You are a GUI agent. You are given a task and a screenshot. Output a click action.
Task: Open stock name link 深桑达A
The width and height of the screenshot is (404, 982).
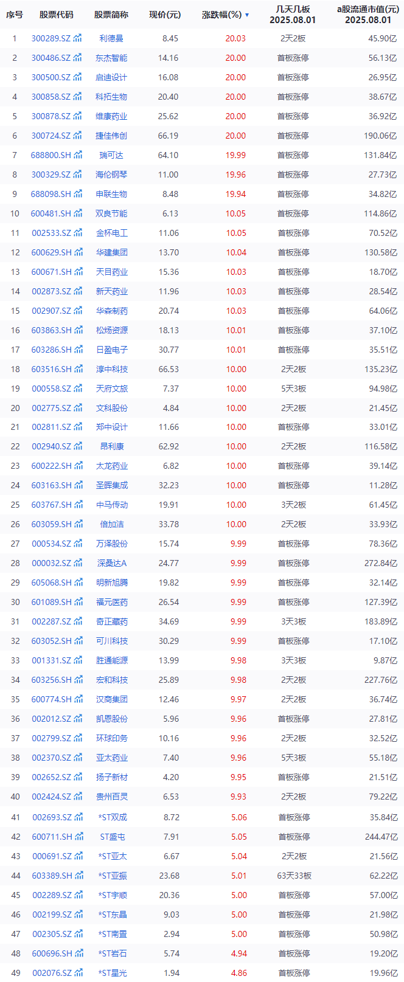coord(112,563)
